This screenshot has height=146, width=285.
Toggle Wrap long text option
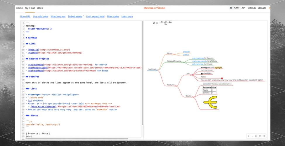click(58, 17)
